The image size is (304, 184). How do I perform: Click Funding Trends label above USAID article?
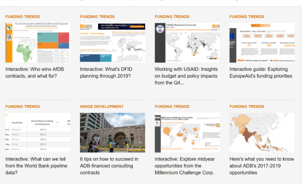[x=172, y=17]
